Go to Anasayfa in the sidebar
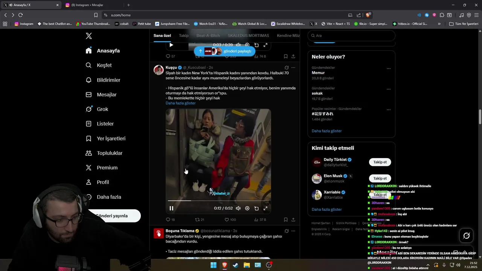Image resolution: width=482 pixels, height=271 pixels. coord(103,50)
